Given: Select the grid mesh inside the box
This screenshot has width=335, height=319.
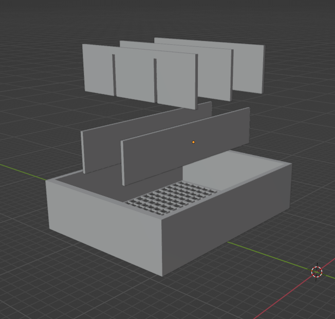Looking at the screenshot, I should (172, 198).
